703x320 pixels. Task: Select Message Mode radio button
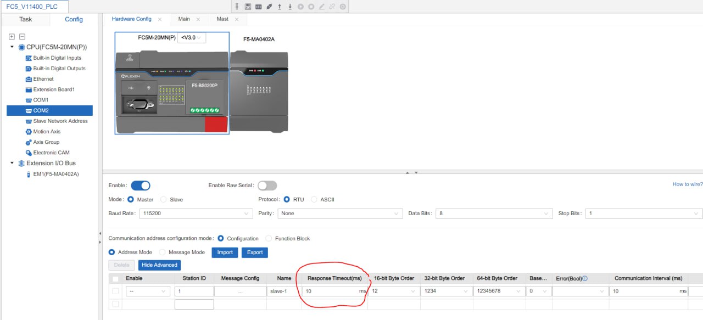tap(163, 252)
